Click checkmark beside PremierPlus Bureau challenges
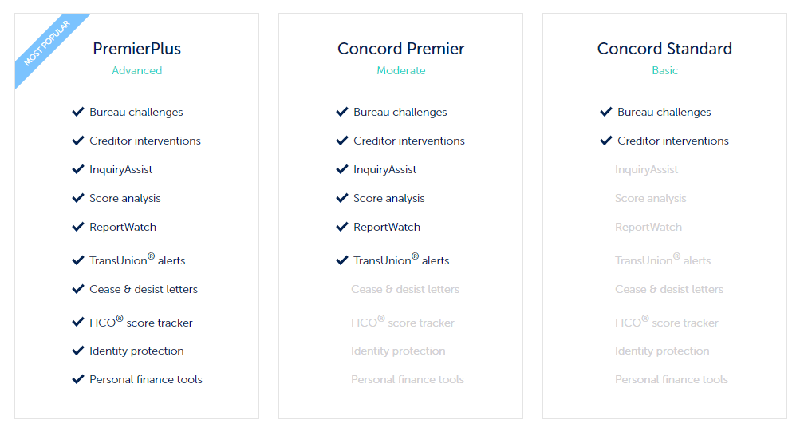The image size is (808, 432). coord(78,112)
